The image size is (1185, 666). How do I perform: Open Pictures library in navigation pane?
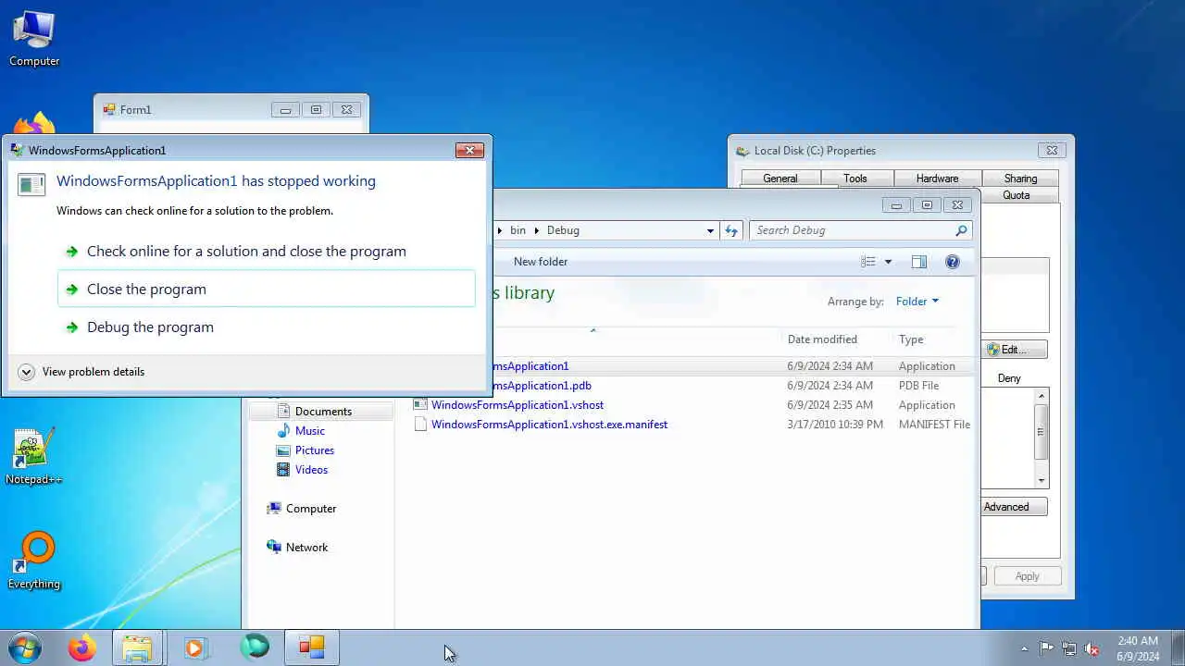pos(314,450)
